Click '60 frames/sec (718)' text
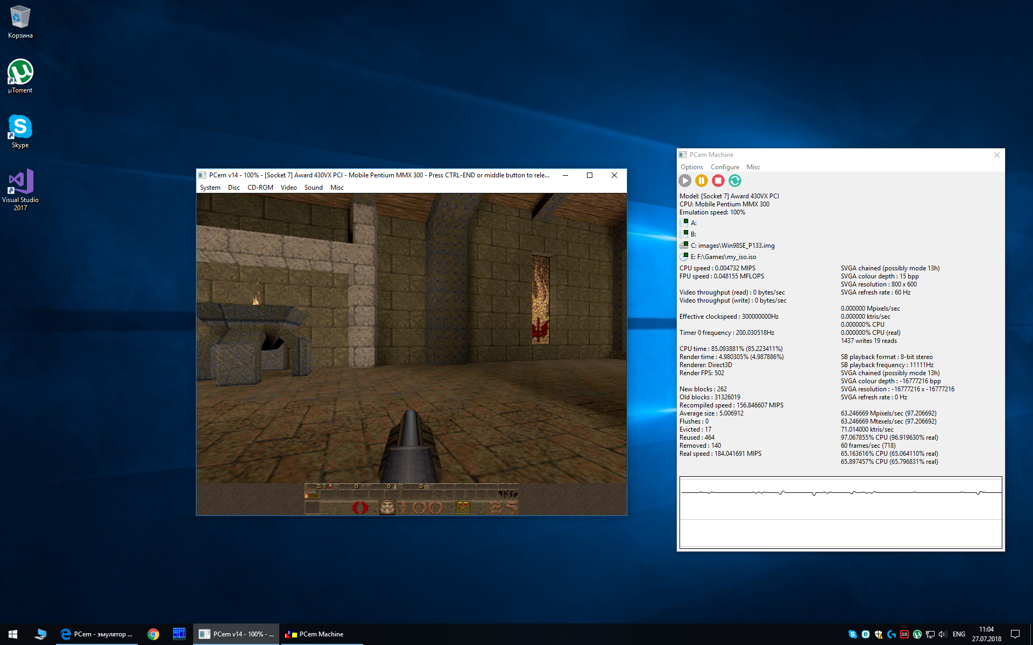 click(x=868, y=446)
